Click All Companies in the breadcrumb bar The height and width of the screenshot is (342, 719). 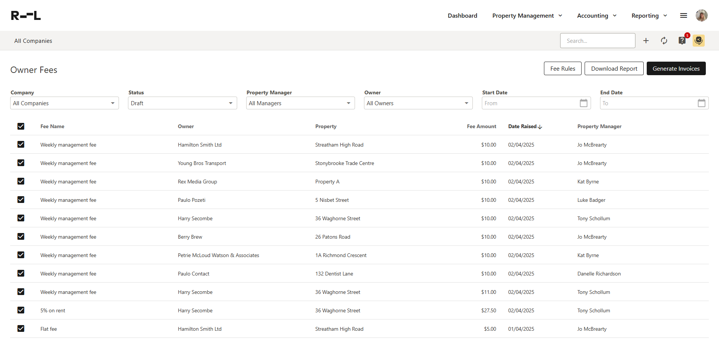tap(33, 41)
